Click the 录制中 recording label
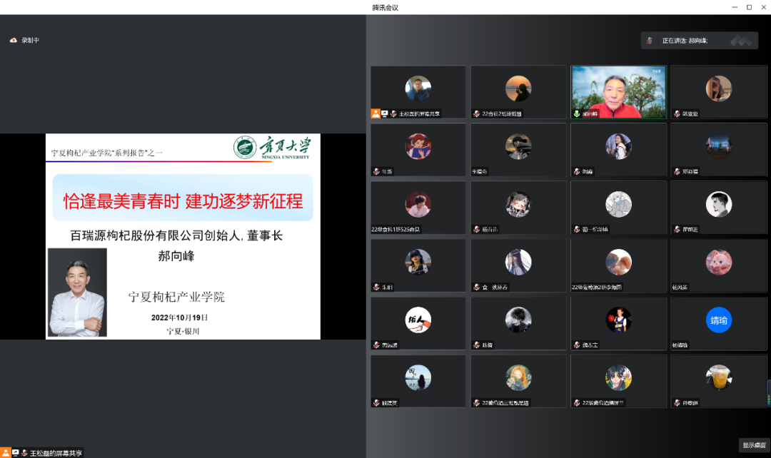This screenshot has height=458, width=771. 30,41
